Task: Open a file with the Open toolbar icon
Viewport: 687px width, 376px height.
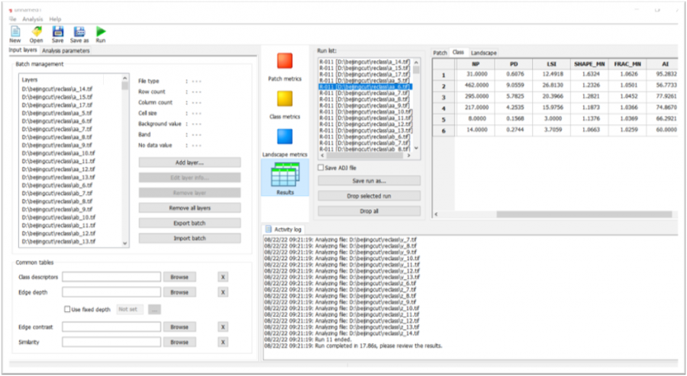Action: pos(36,32)
